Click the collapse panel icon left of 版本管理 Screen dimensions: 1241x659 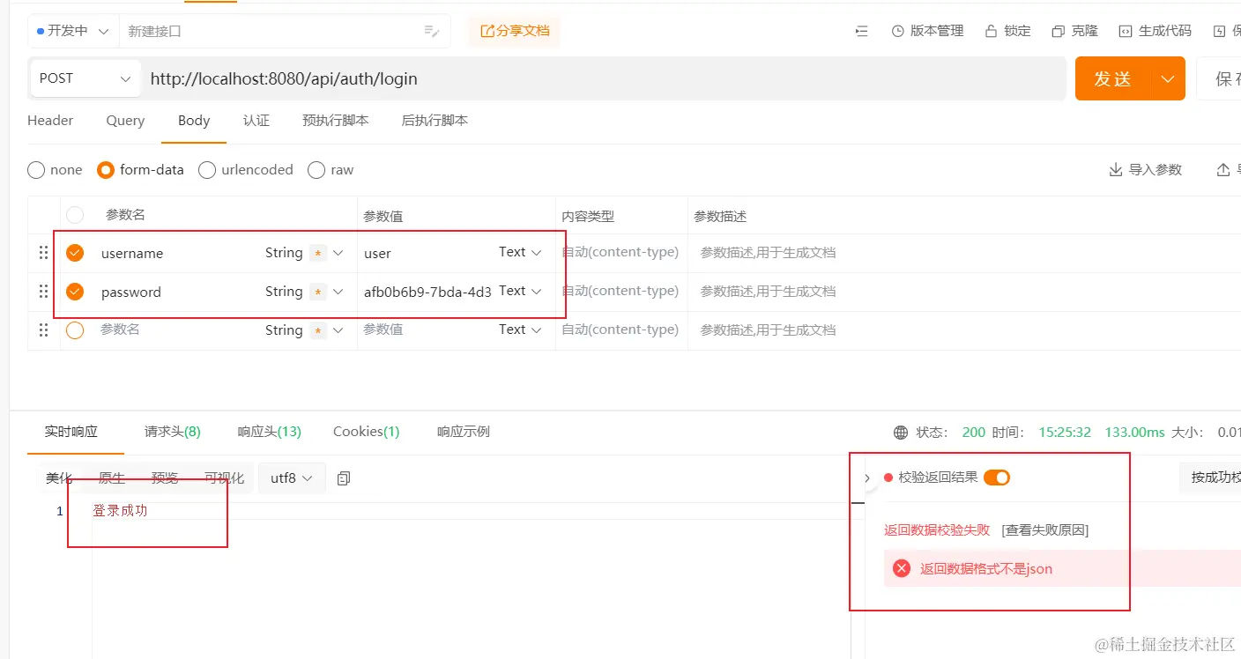click(861, 31)
